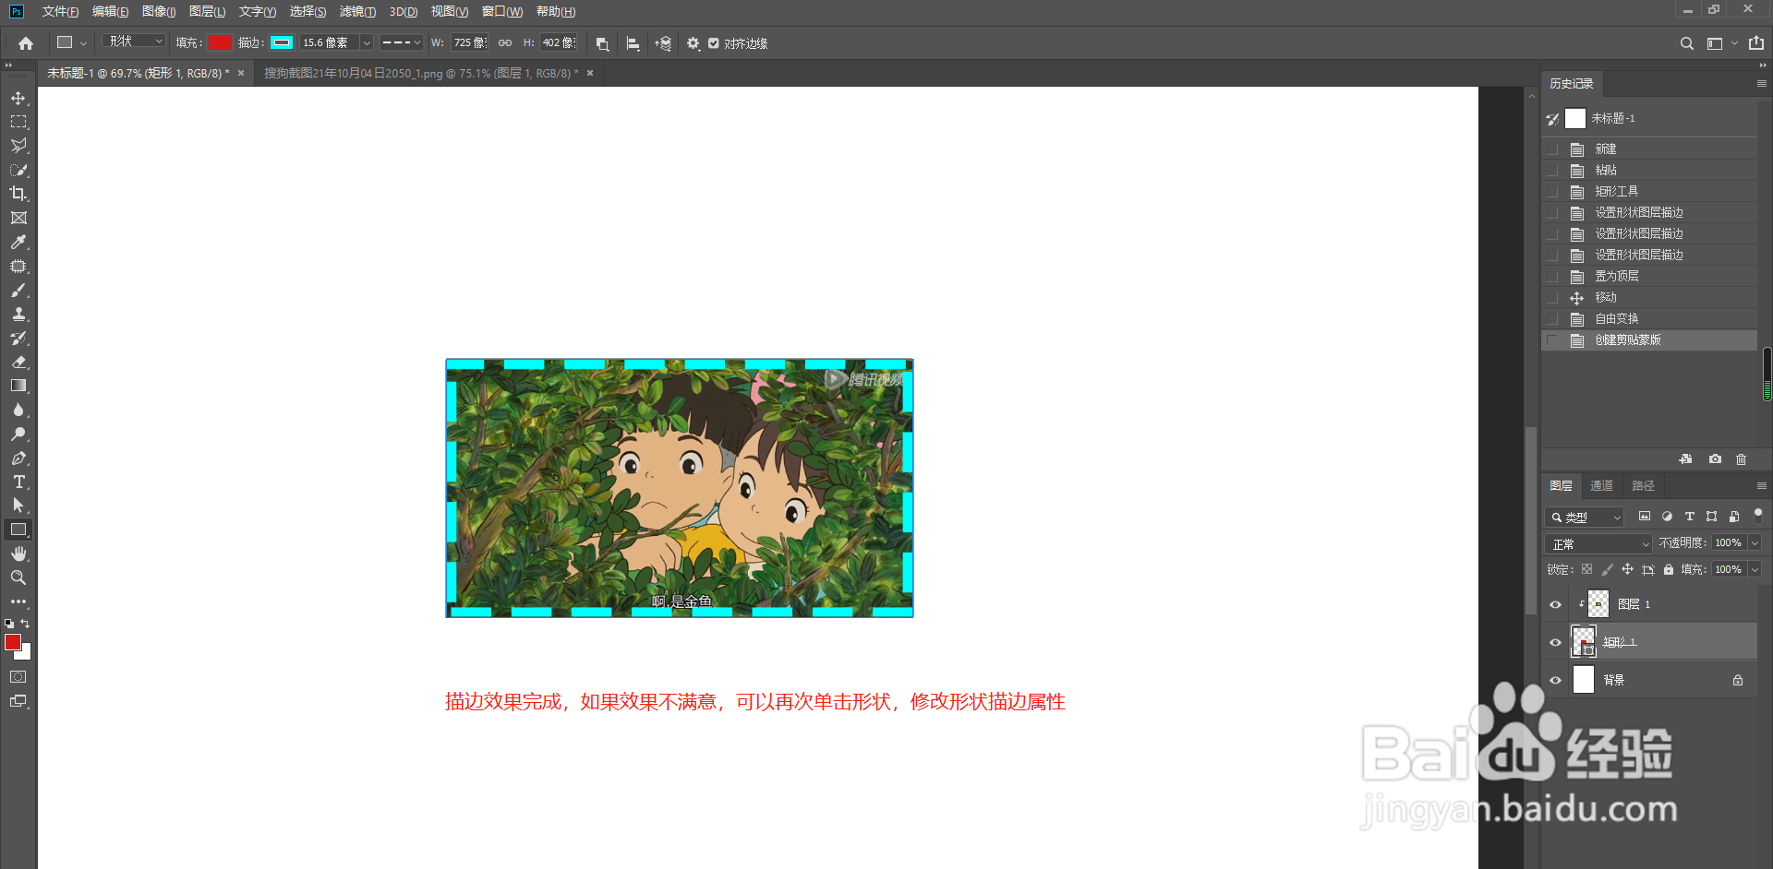Open path alignment icon in options bar

[633, 43]
